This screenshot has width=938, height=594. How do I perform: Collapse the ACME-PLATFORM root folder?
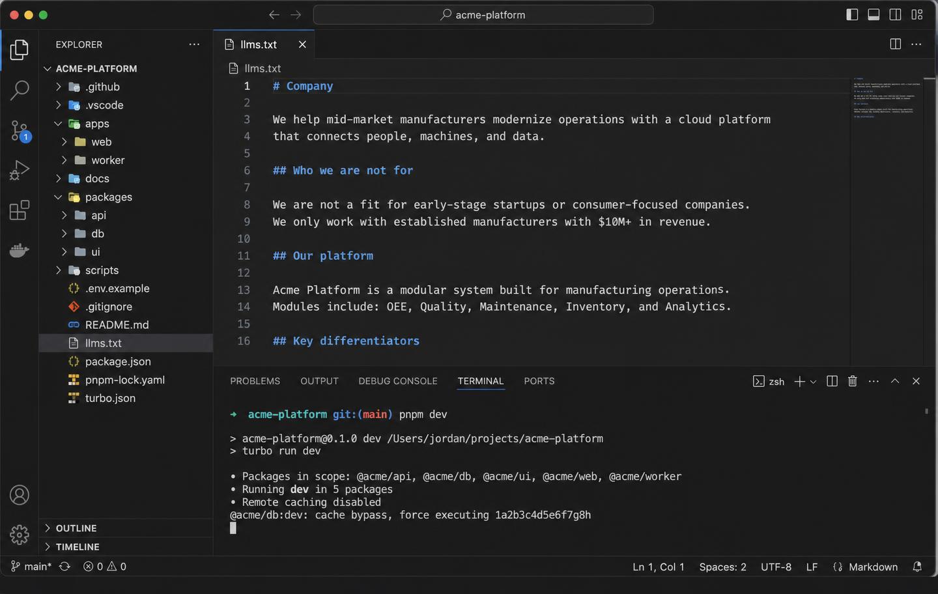[x=126, y=68]
